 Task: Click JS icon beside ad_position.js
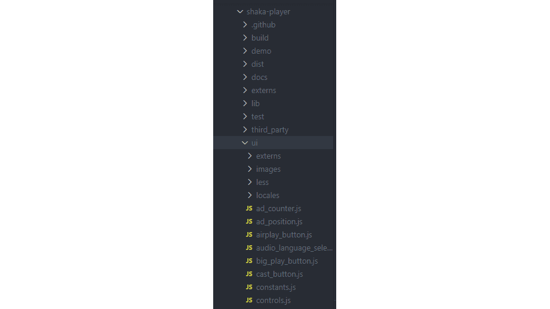[249, 221]
